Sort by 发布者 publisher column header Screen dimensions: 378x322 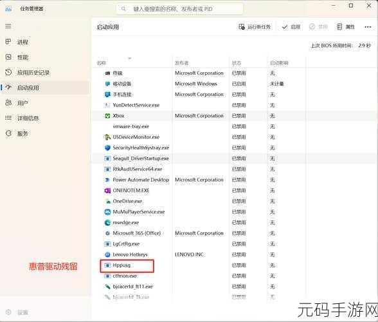click(181, 63)
